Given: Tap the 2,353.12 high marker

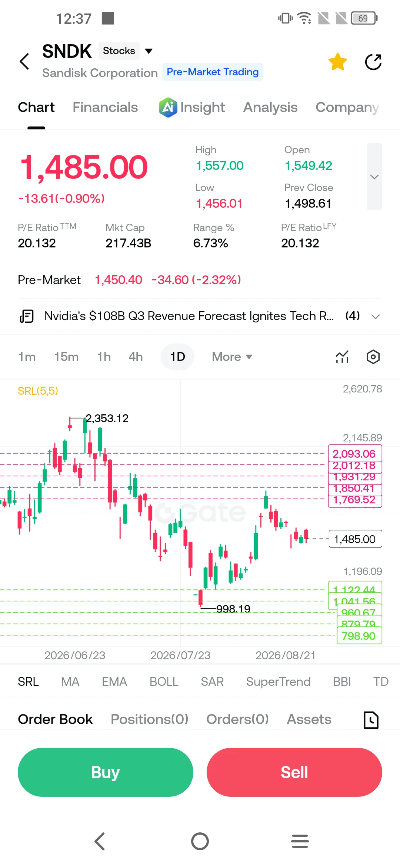Looking at the screenshot, I should pyautogui.click(x=107, y=418).
